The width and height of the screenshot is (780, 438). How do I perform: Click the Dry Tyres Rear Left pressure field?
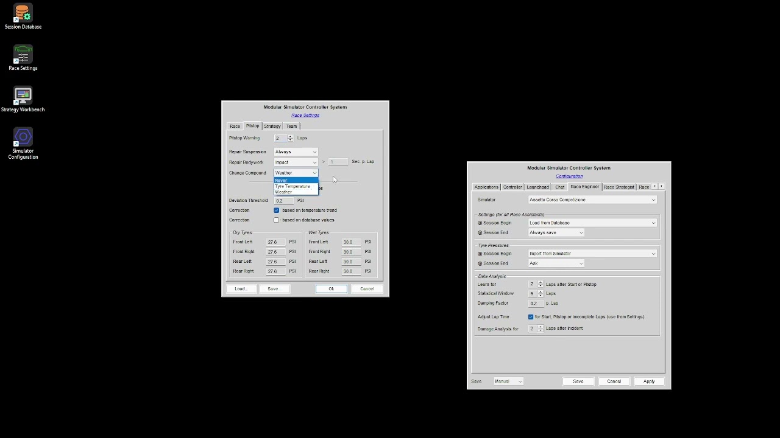276,262
